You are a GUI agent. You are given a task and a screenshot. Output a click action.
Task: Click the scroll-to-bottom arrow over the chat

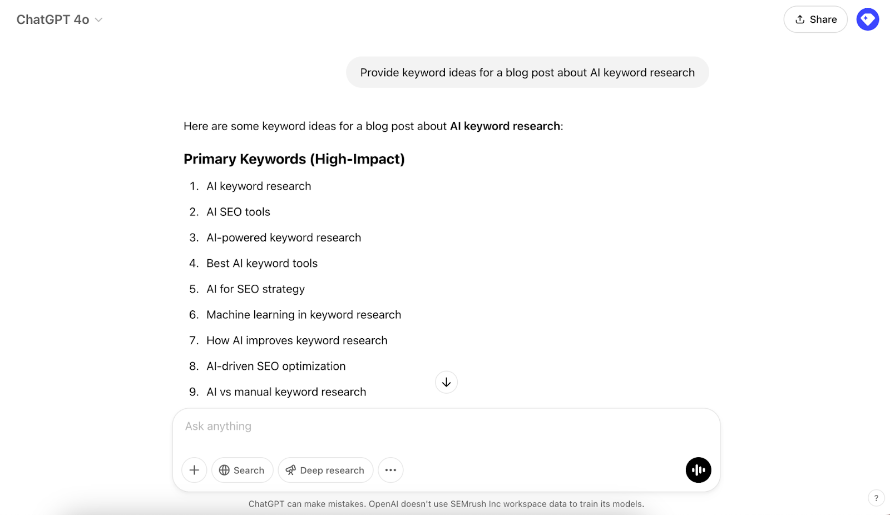tap(446, 382)
